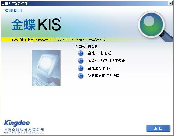This screenshot has width=174, height=136.
Task: Click the disc icon beside 财政部通用报表接口
Action: coord(81,76)
